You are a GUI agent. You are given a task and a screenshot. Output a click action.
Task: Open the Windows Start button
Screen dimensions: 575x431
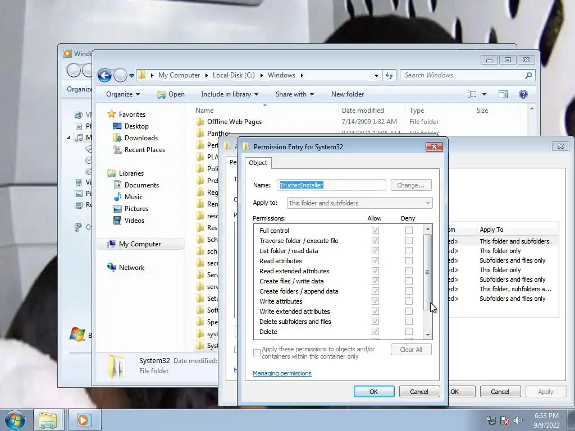(x=15, y=420)
